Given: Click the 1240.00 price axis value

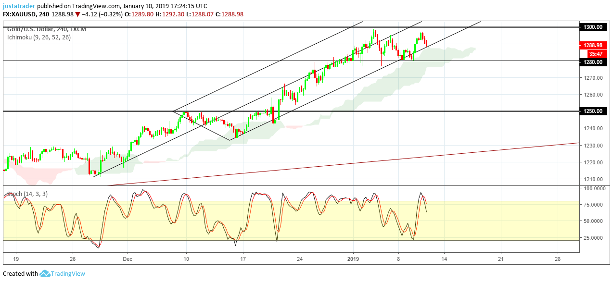Looking at the screenshot, I should 593,128.
